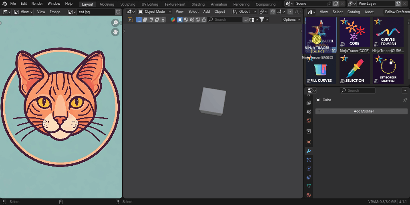Toggle the snapping magnet in viewport header
Viewport: 410px width, 205px height.
[273, 12]
